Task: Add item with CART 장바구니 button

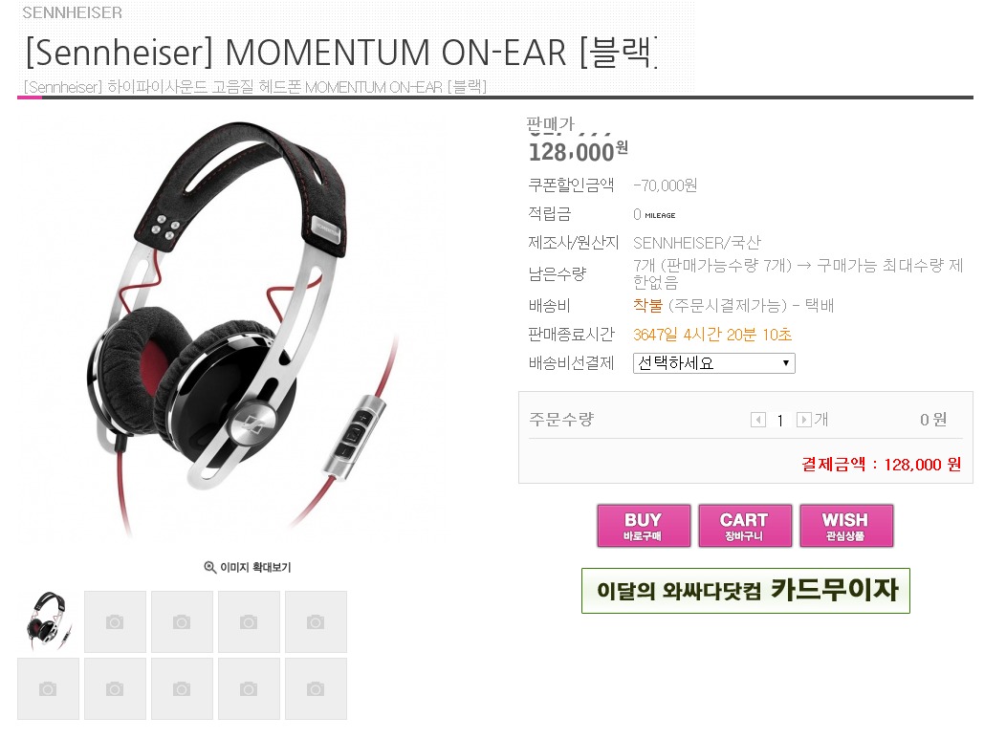Action: click(x=745, y=526)
